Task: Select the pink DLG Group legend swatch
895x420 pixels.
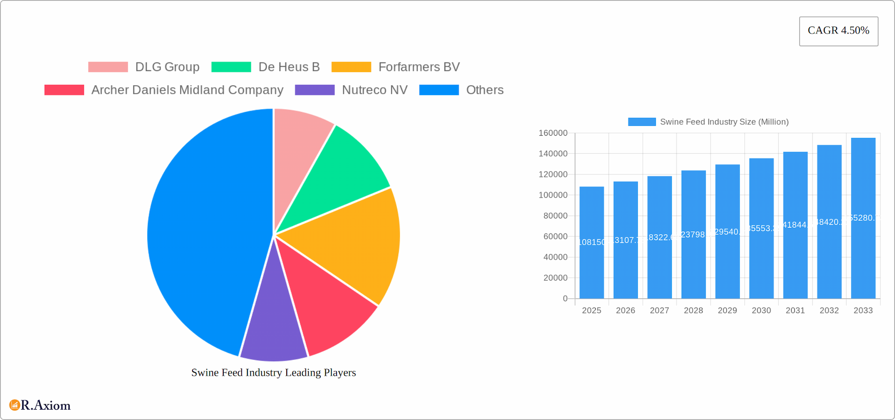Action: [108, 67]
